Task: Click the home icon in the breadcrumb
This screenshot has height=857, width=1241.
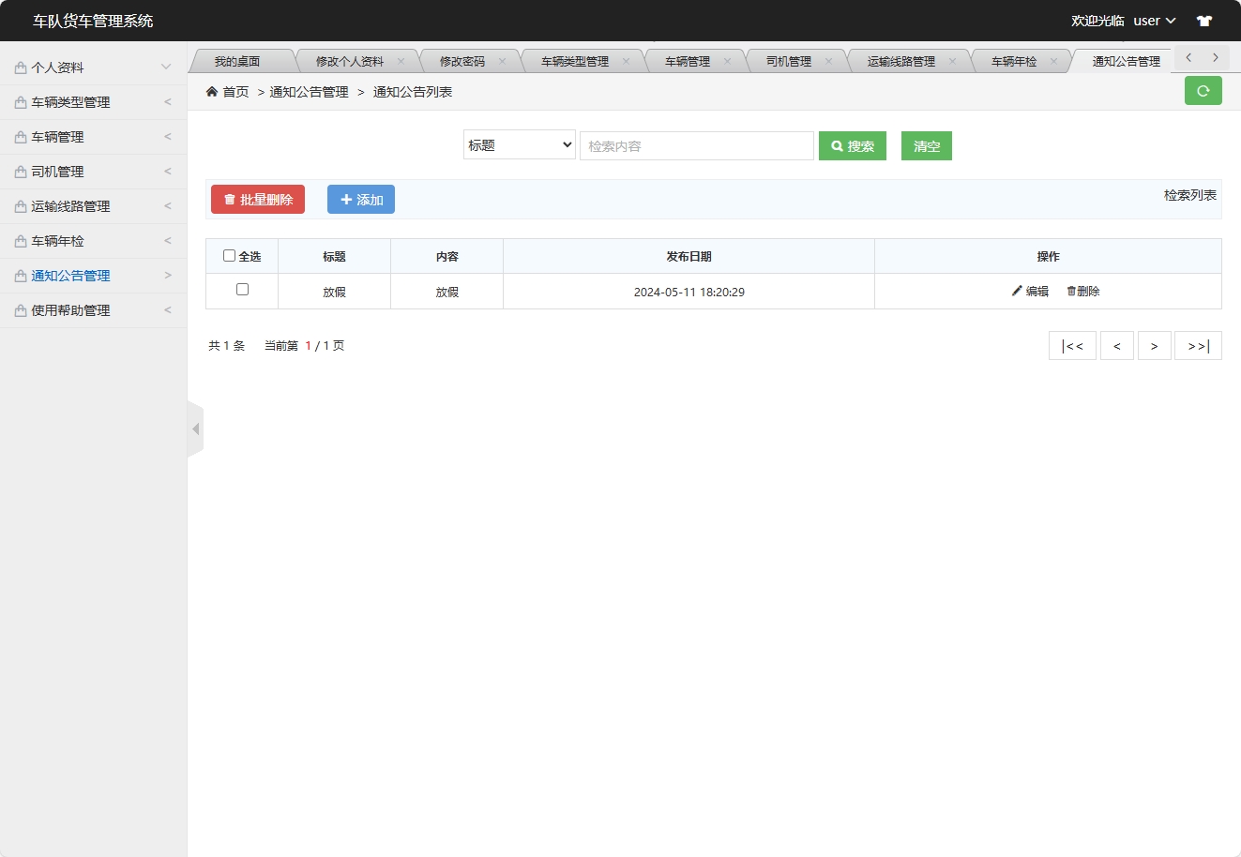Action: [x=212, y=91]
